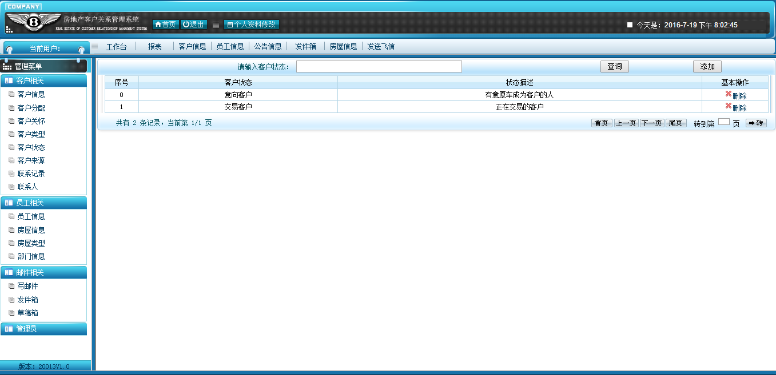Click the 当前用户 label tab
The height and width of the screenshot is (375, 776).
[x=45, y=49]
